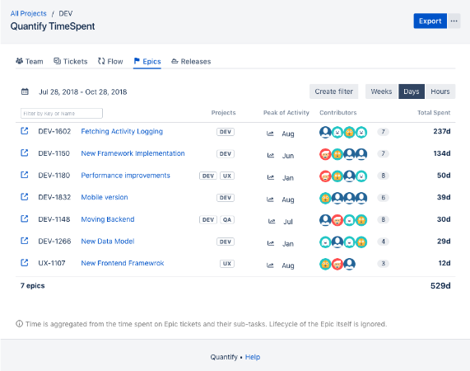The height and width of the screenshot is (371, 470).
Task: Open the more options ellipsis next to Export
Action: tap(454, 21)
